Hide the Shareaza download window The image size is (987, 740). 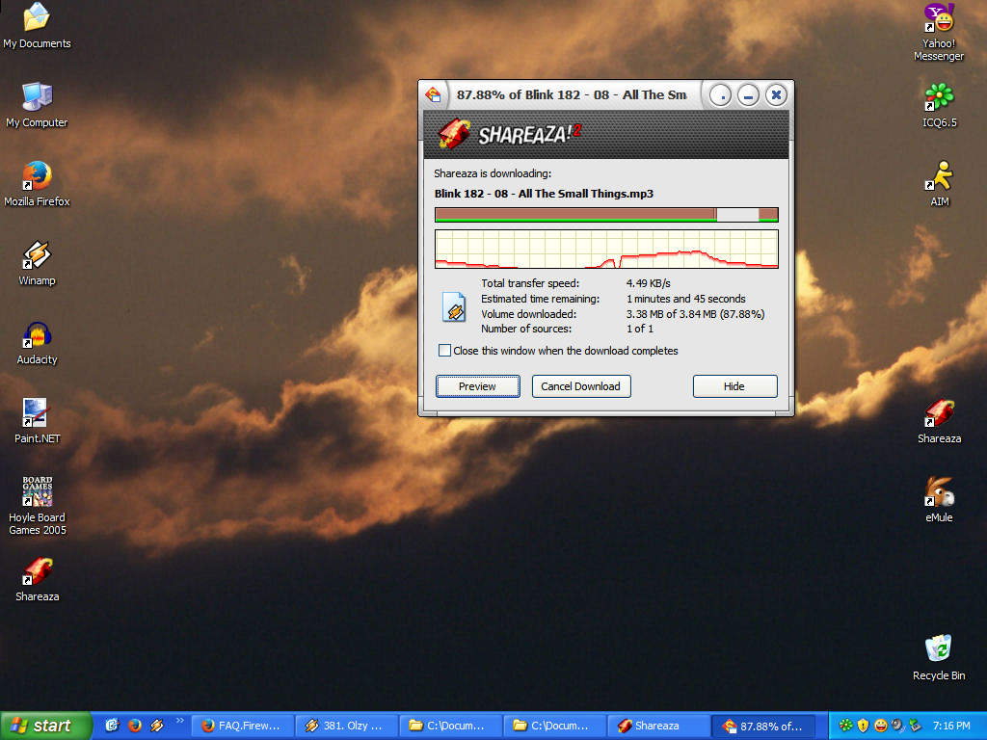tap(734, 386)
